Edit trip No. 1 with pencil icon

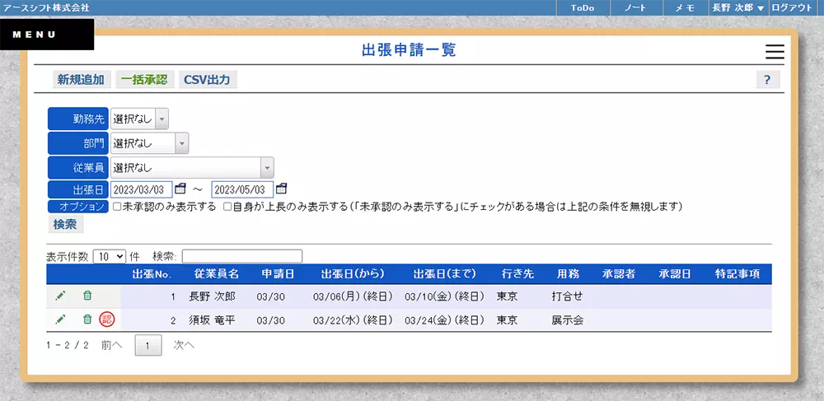[x=60, y=296]
